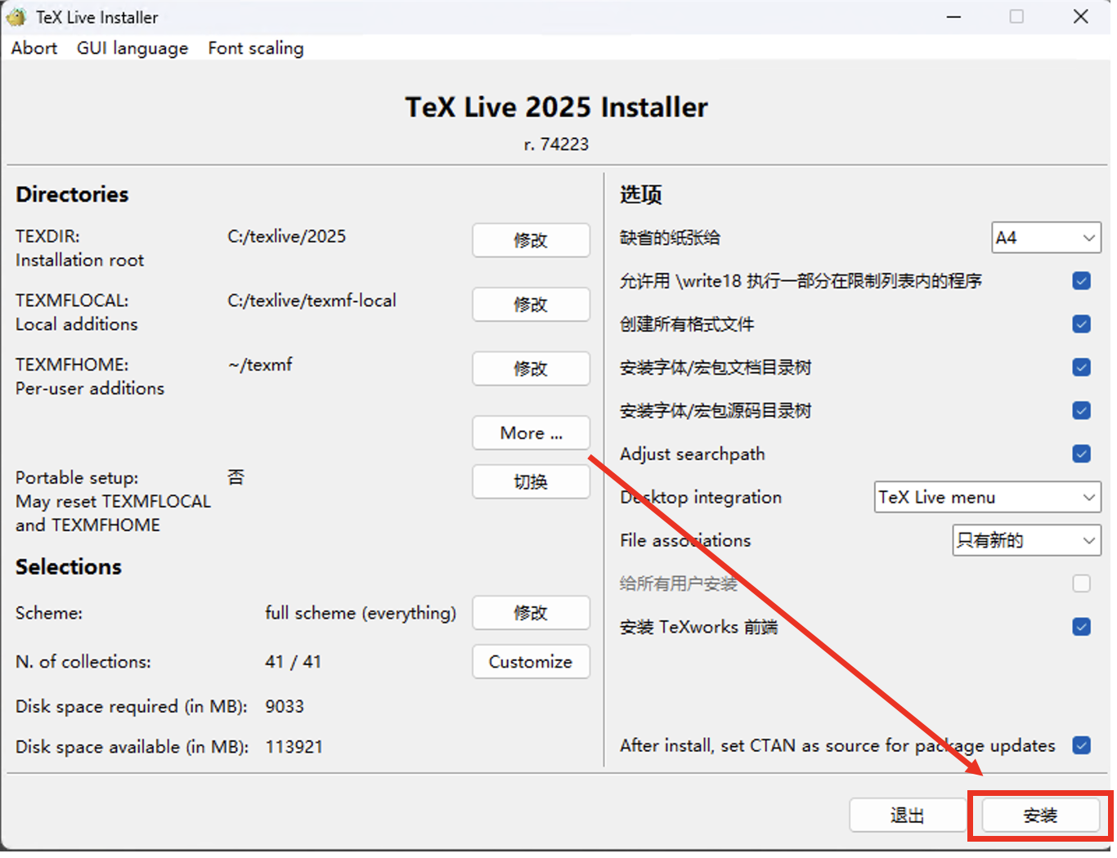
Task: Click 切换 to toggle portable setup
Action: pos(531,482)
